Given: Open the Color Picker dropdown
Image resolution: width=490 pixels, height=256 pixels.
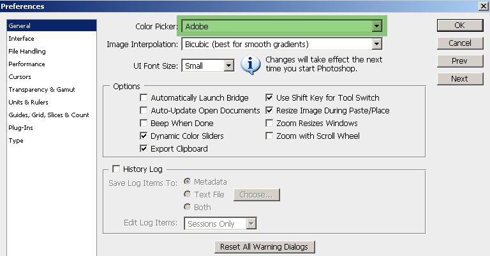Looking at the screenshot, I should [376, 26].
